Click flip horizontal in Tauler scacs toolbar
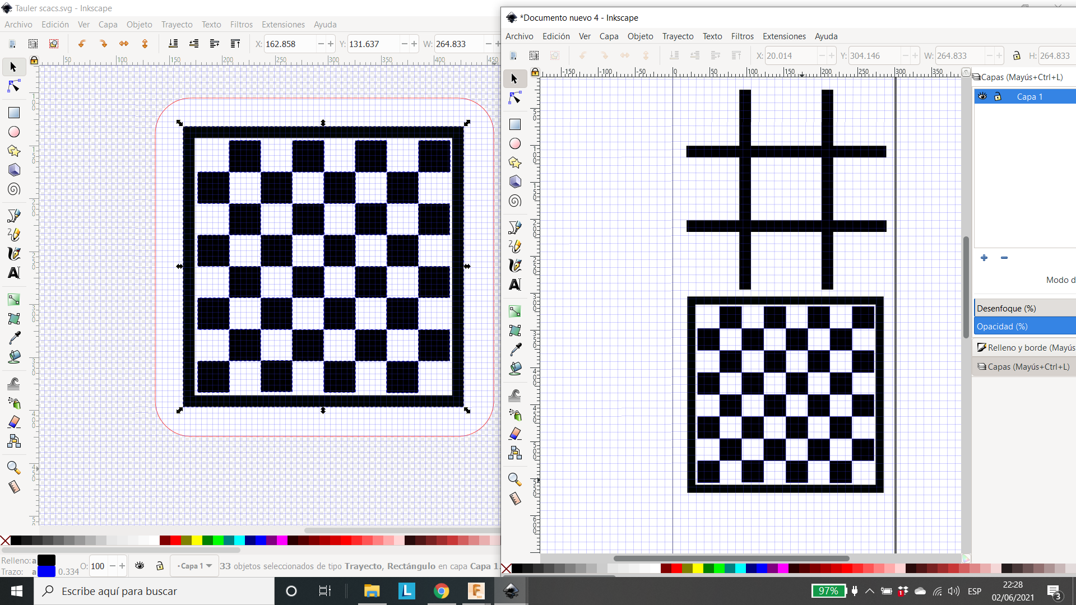The image size is (1076, 605). [x=124, y=44]
